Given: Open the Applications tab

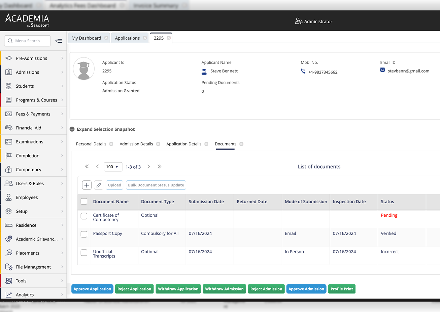Looking at the screenshot, I should tap(127, 38).
